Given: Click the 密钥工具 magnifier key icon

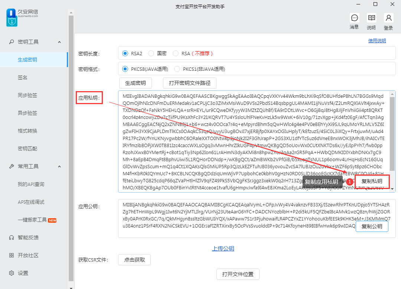Looking at the screenshot, I should [12, 42].
